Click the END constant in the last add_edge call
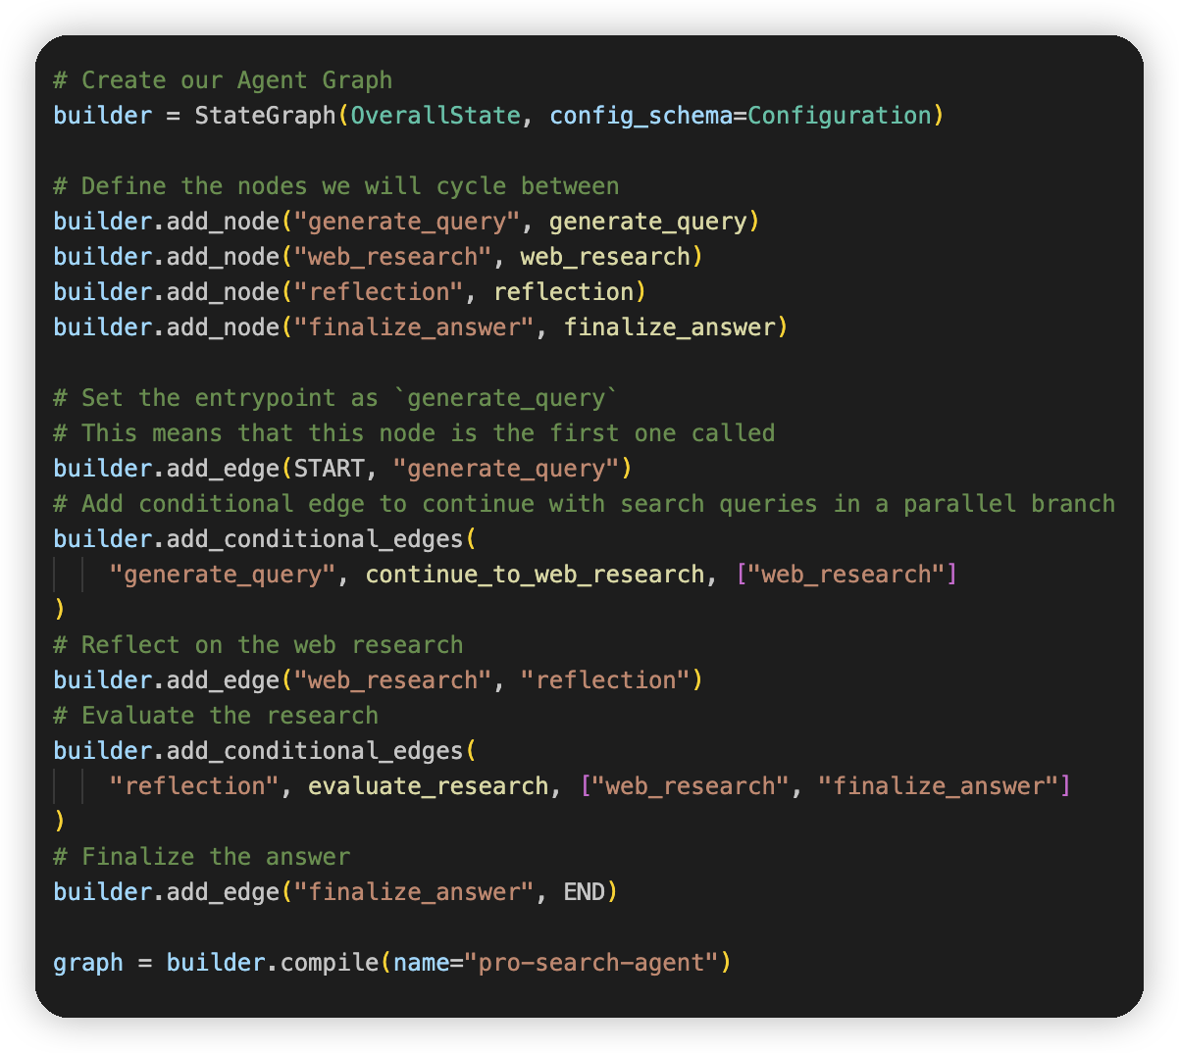 pos(584,892)
